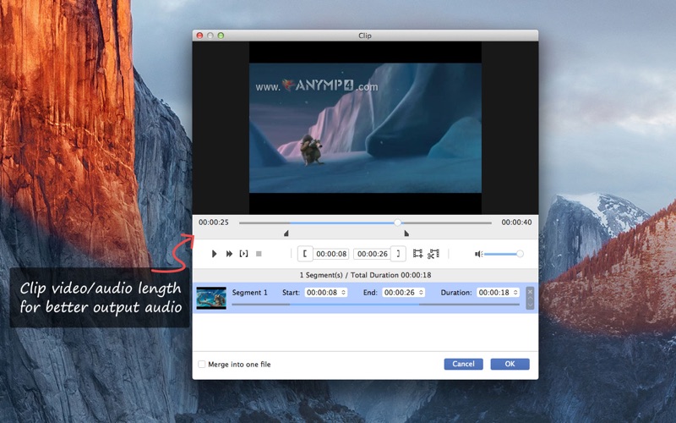Click the playback position knob on timeline
Image resolution: width=676 pixels, height=423 pixels.
(x=398, y=222)
